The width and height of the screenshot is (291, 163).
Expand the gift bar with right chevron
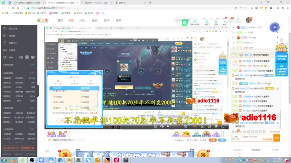coord(222,134)
